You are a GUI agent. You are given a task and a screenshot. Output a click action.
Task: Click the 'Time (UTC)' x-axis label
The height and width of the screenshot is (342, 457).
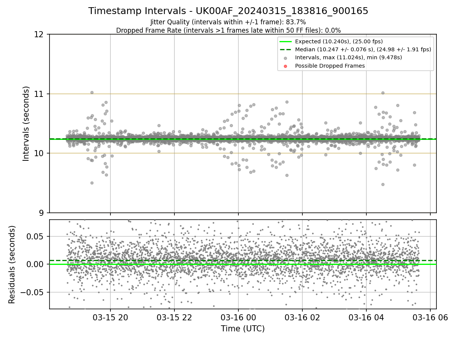(243, 329)
